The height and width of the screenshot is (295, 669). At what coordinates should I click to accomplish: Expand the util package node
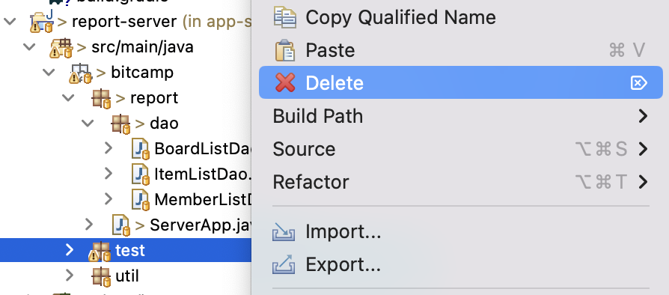click(70, 276)
